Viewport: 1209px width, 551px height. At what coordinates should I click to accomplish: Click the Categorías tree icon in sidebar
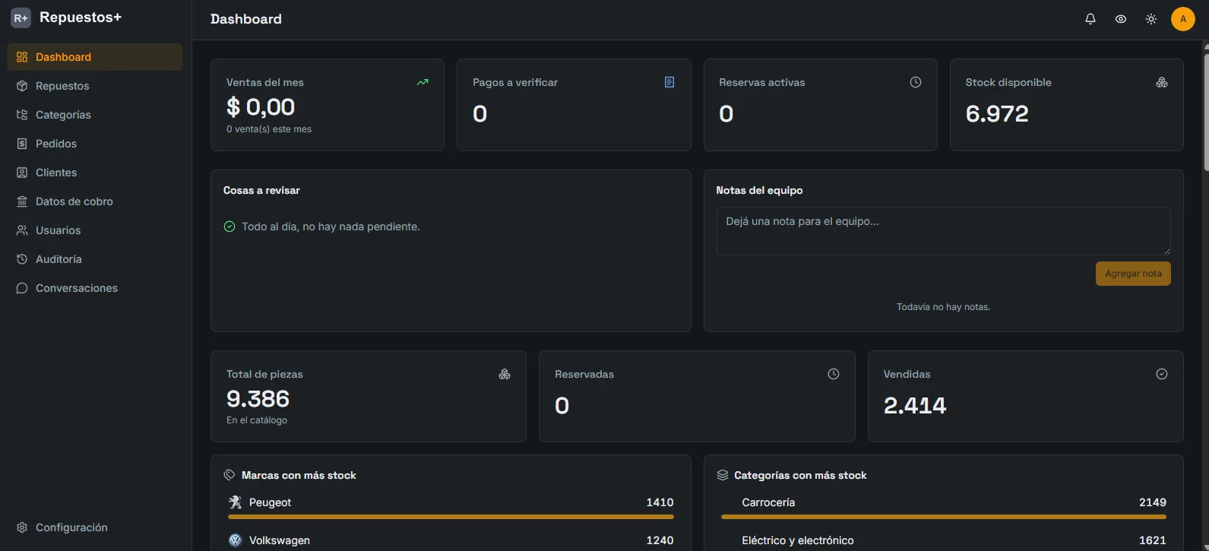pos(22,115)
